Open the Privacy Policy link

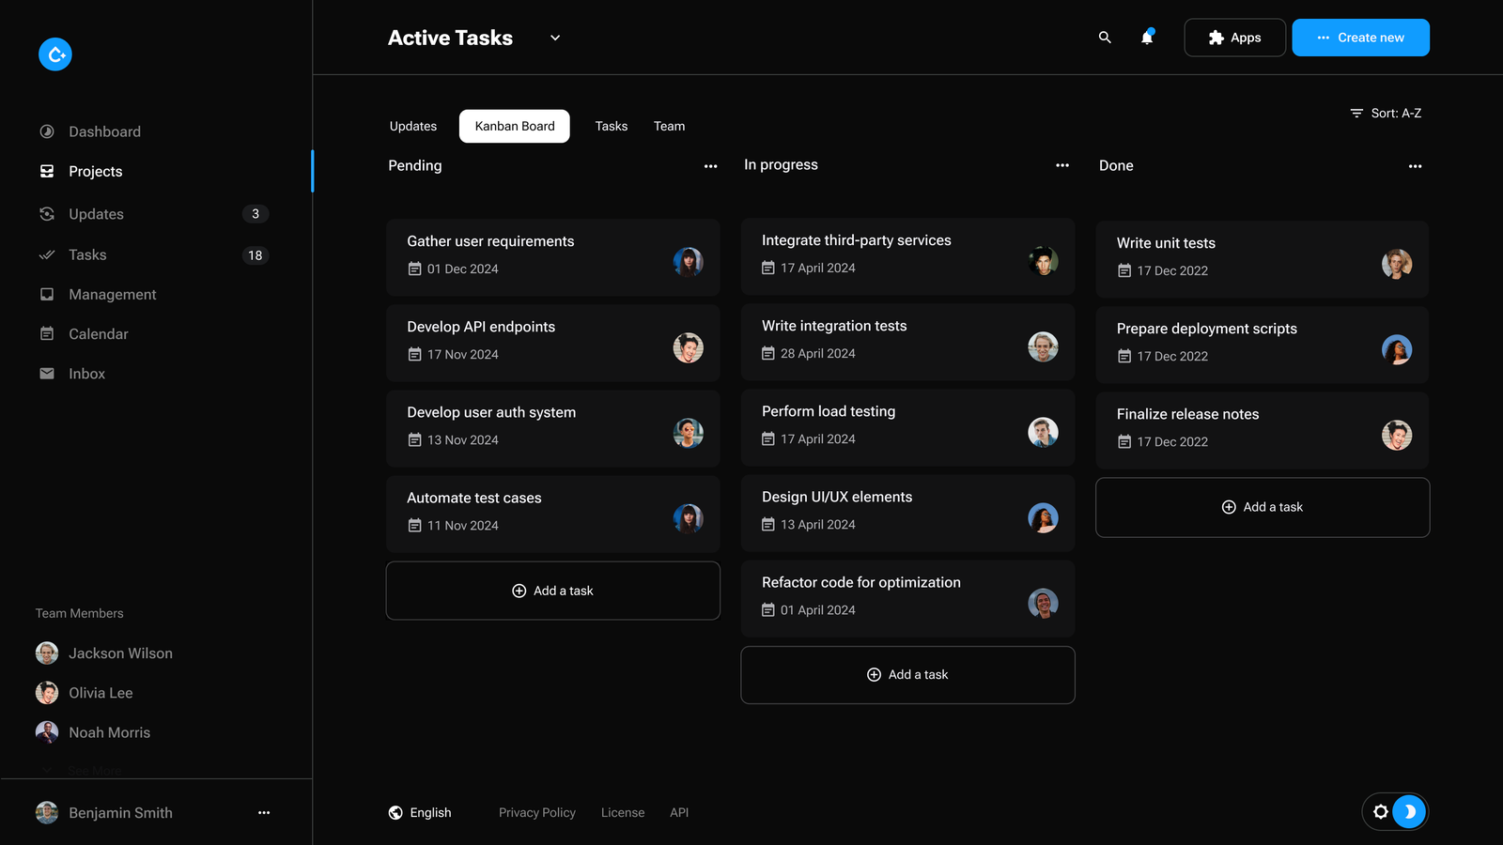pos(536,812)
